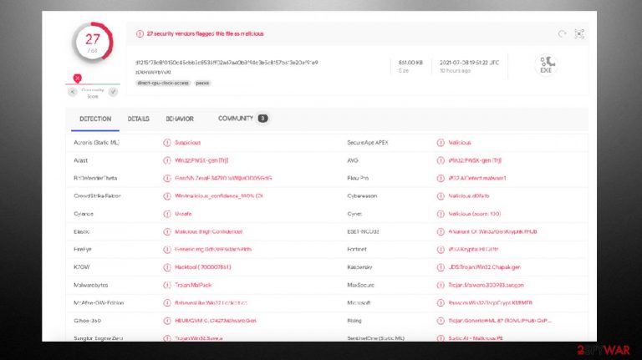The height and width of the screenshot is (360, 642).
Task: Open the similar-file search graph icon
Action: 579,34
